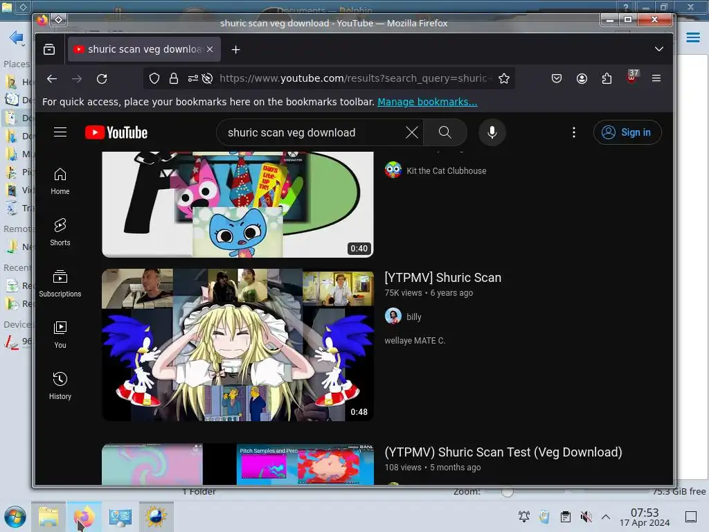Open Firefox account icon
The width and height of the screenshot is (709, 532).
pos(582,79)
